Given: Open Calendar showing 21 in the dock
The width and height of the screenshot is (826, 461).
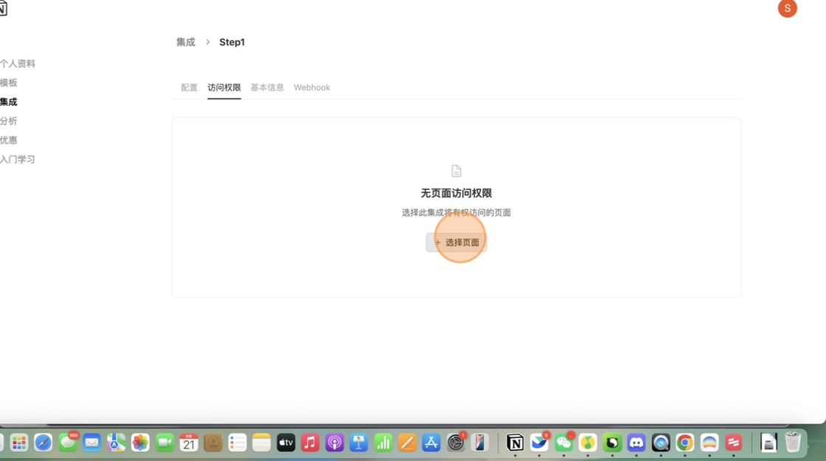Looking at the screenshot, I should click(x=189, y=443).
